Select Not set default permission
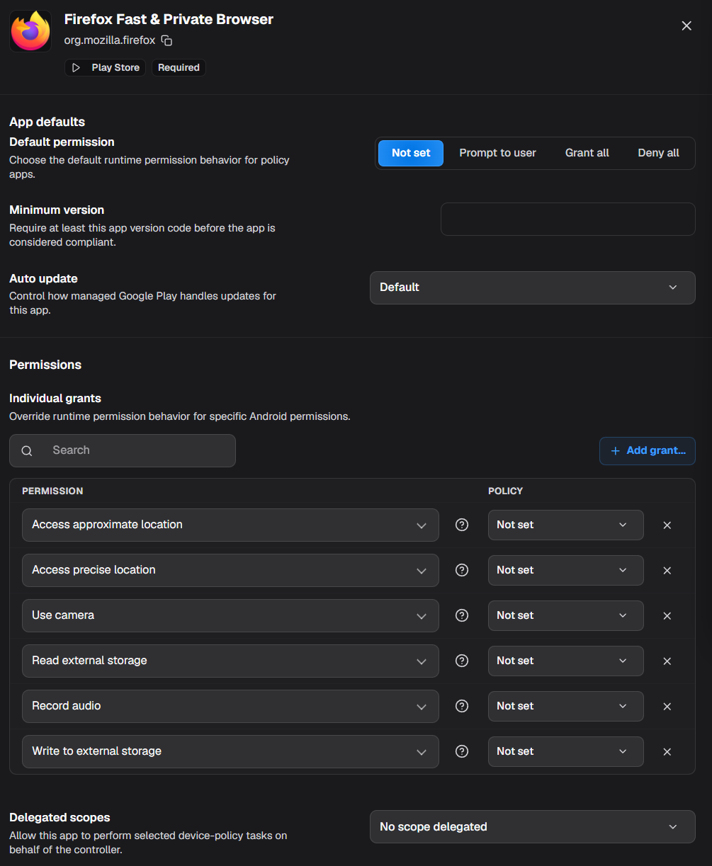712x866 pixels. click(x=411, y=153)
